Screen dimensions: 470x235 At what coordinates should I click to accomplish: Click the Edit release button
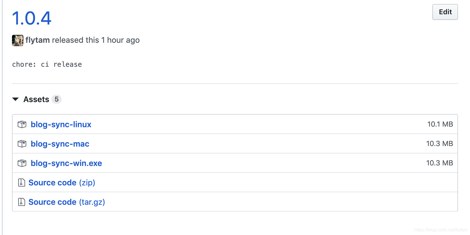[x=445, y=12]
